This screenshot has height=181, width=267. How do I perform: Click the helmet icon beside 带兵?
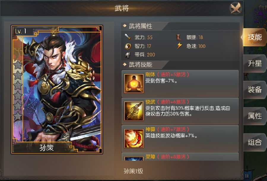coord(128,55)
